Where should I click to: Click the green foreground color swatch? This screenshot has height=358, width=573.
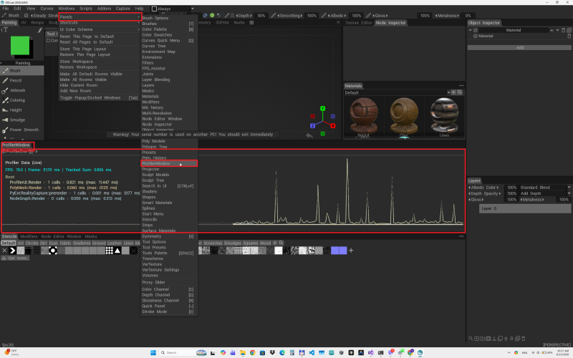click(x=20, y=46)
